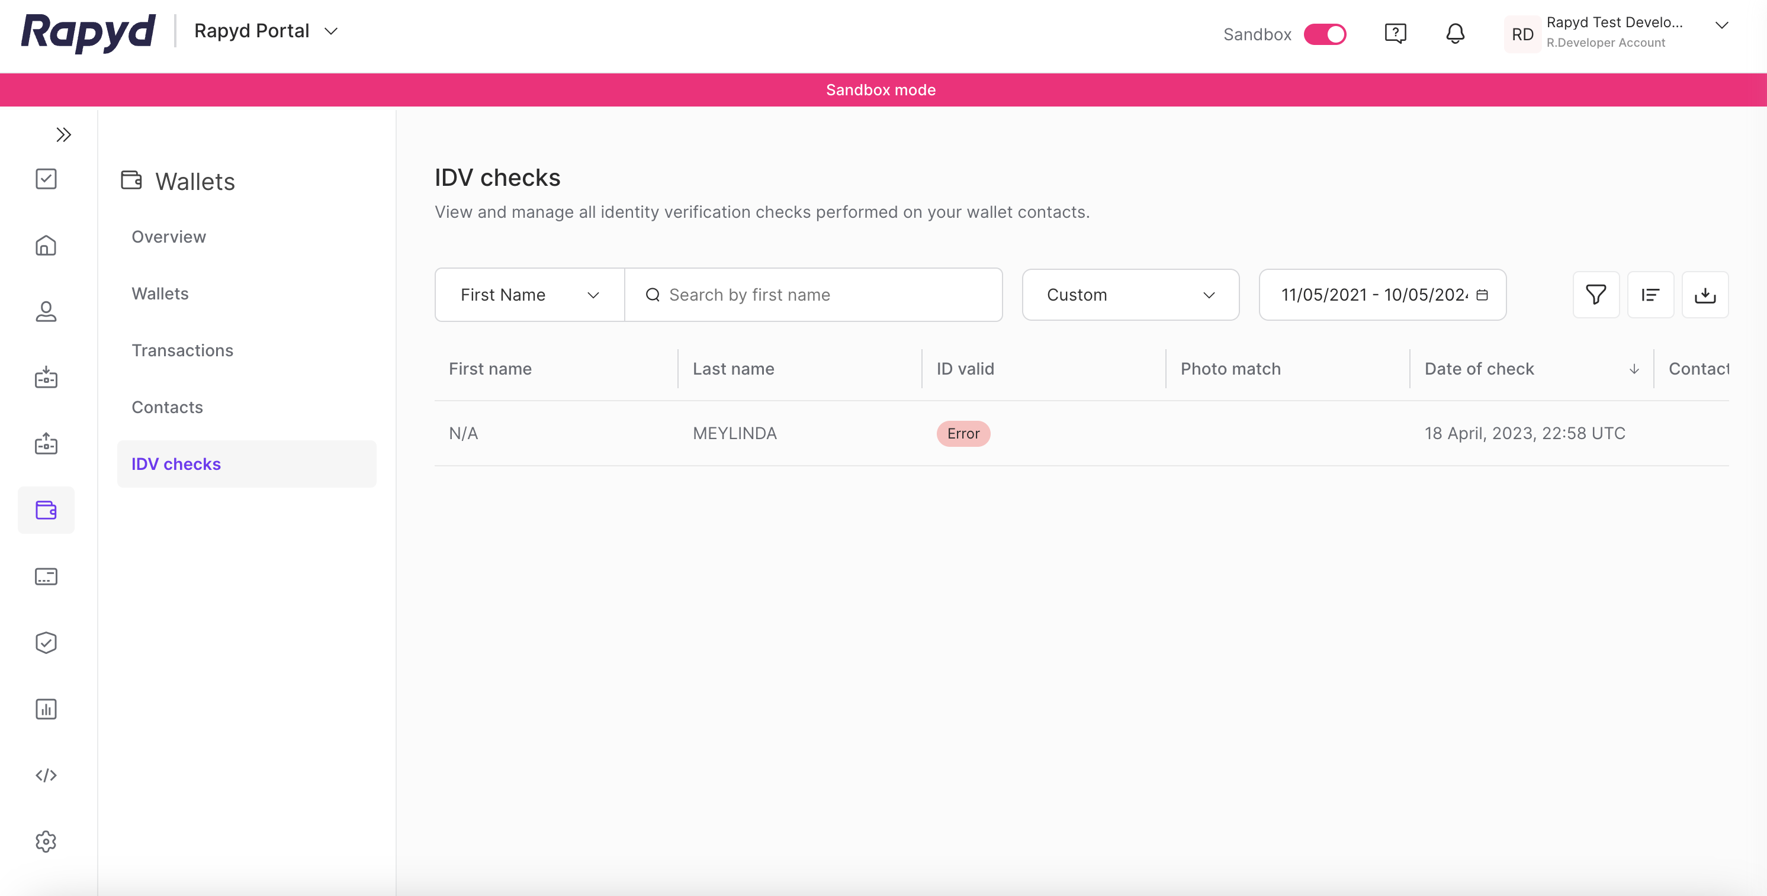The image size is (1767, 896).
Task: Click the download export icon
Action: (x=1705, y=295)
